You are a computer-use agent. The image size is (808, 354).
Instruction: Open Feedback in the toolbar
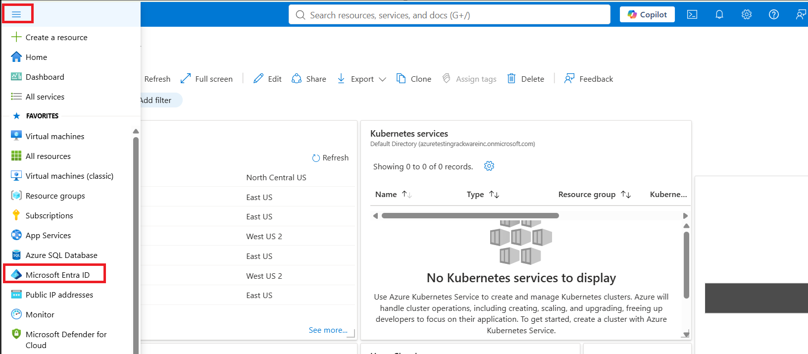point(589,79)
